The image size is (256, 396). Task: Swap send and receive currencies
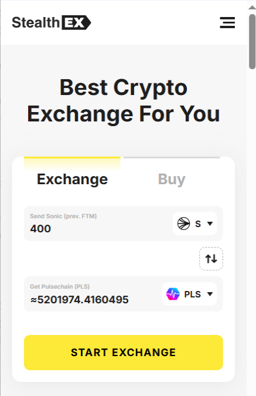(211, 259)
